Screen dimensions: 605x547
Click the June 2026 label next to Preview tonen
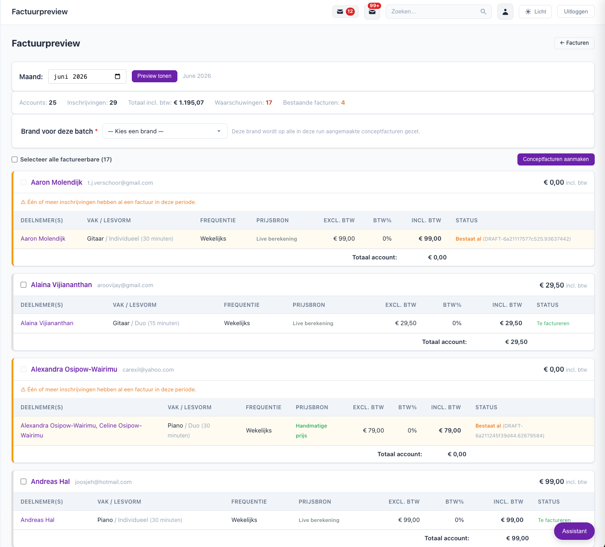[x=197, y=76]
